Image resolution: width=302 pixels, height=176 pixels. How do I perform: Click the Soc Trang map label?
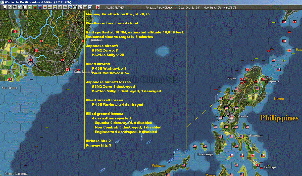(x=9, y=88)
